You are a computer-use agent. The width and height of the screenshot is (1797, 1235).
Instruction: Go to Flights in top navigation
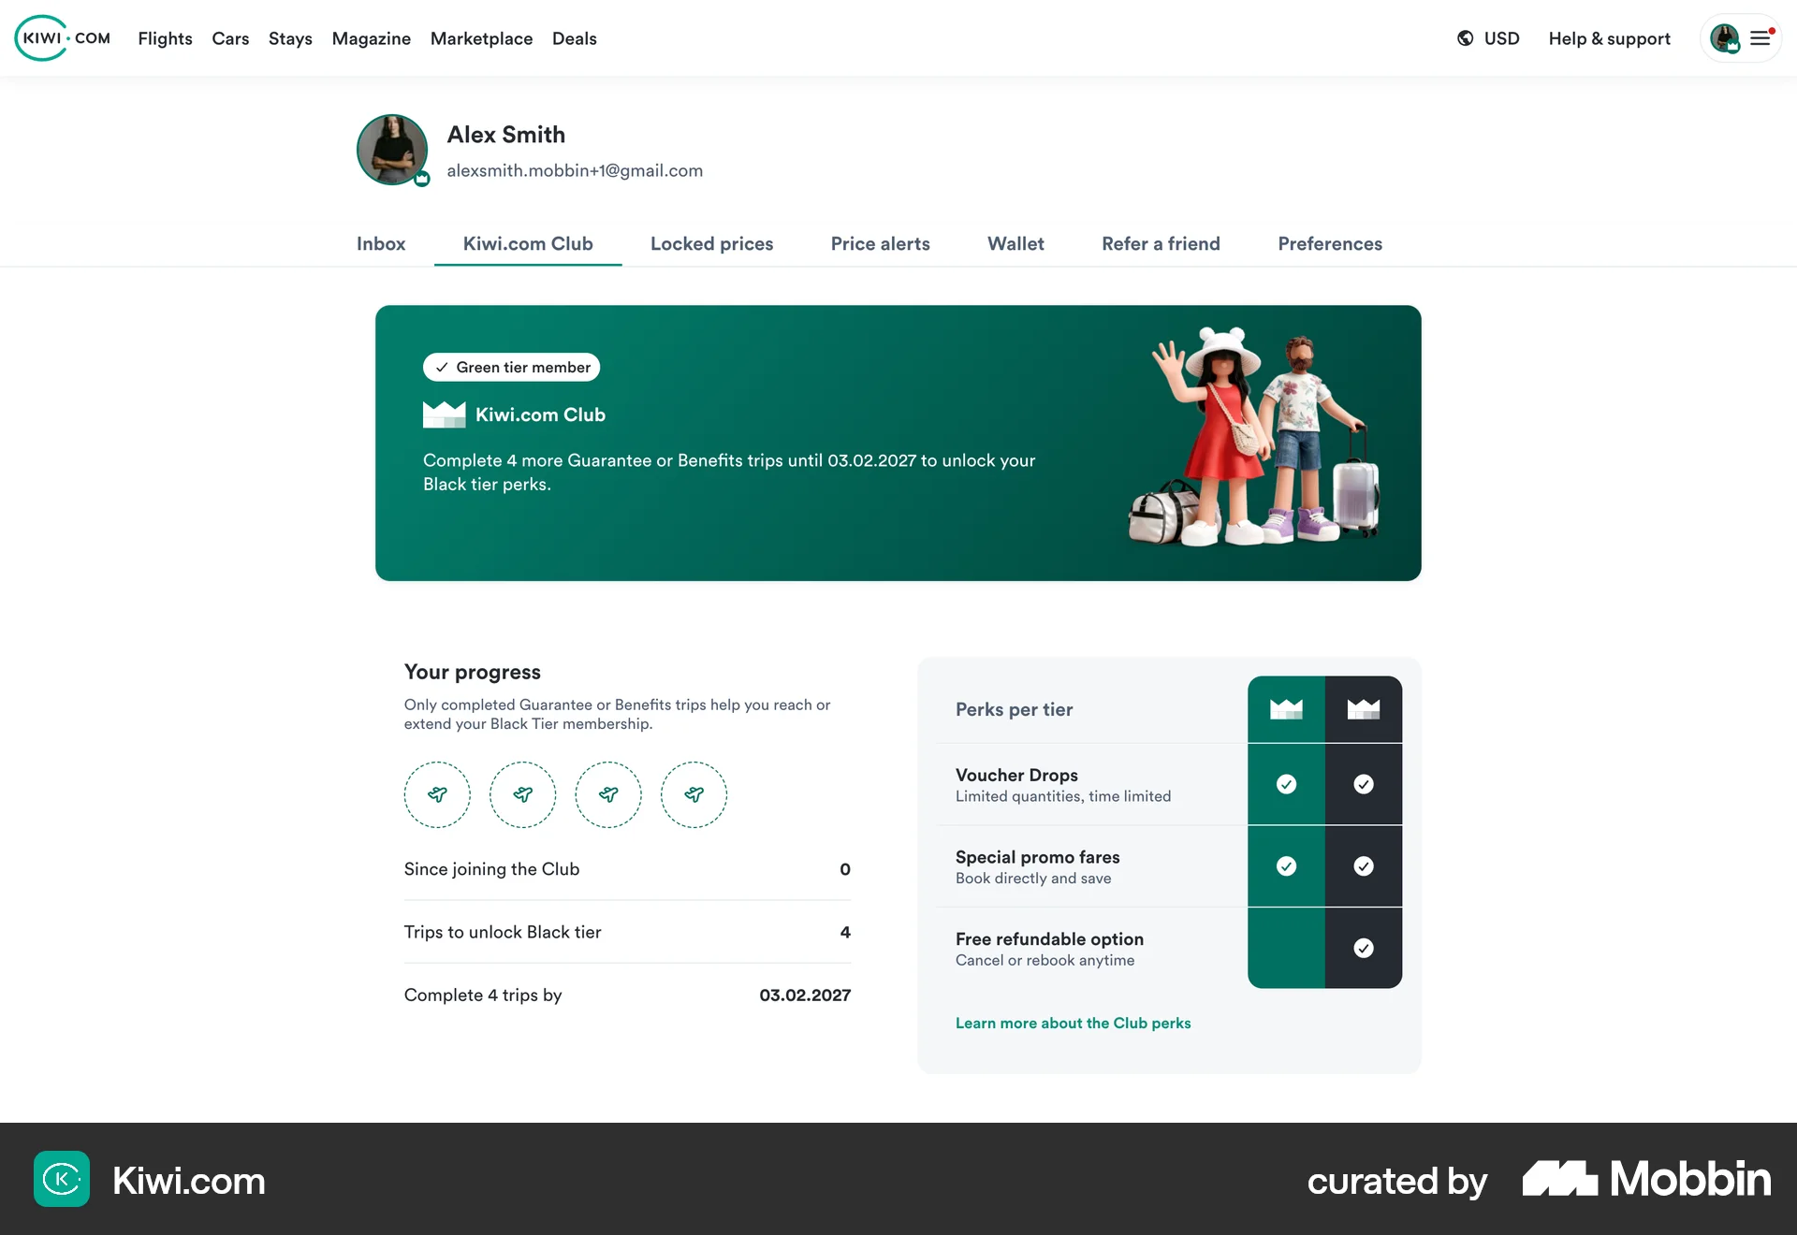click(x=165, y=38)
